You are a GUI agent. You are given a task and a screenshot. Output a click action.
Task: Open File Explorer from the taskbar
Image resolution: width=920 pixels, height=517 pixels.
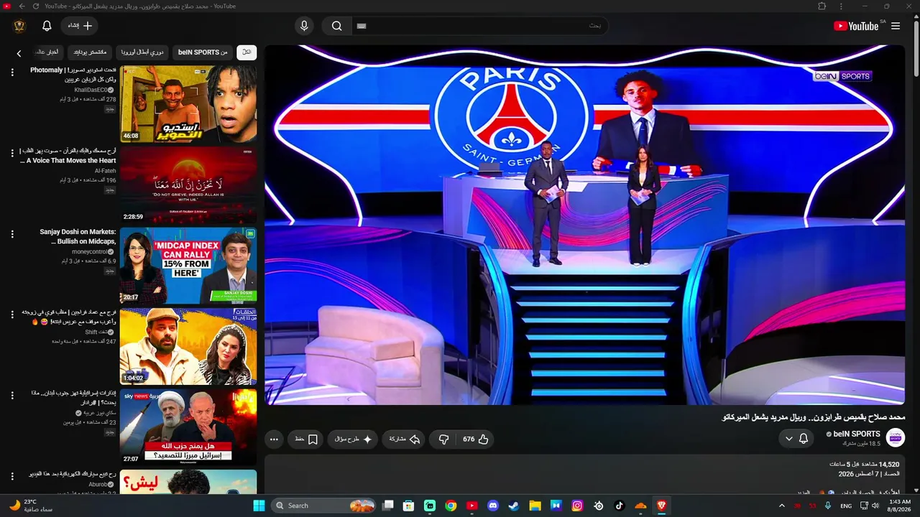tap(535, 506)
